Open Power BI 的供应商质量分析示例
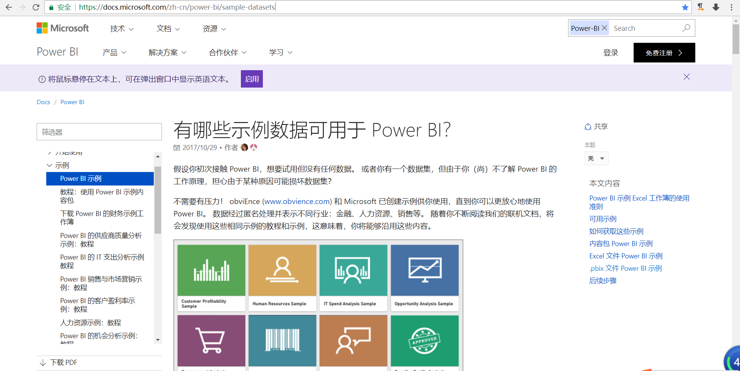 click(101, 239)
